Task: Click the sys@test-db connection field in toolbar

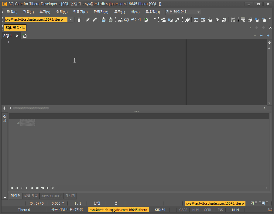Action: click(x=36, y=19)
